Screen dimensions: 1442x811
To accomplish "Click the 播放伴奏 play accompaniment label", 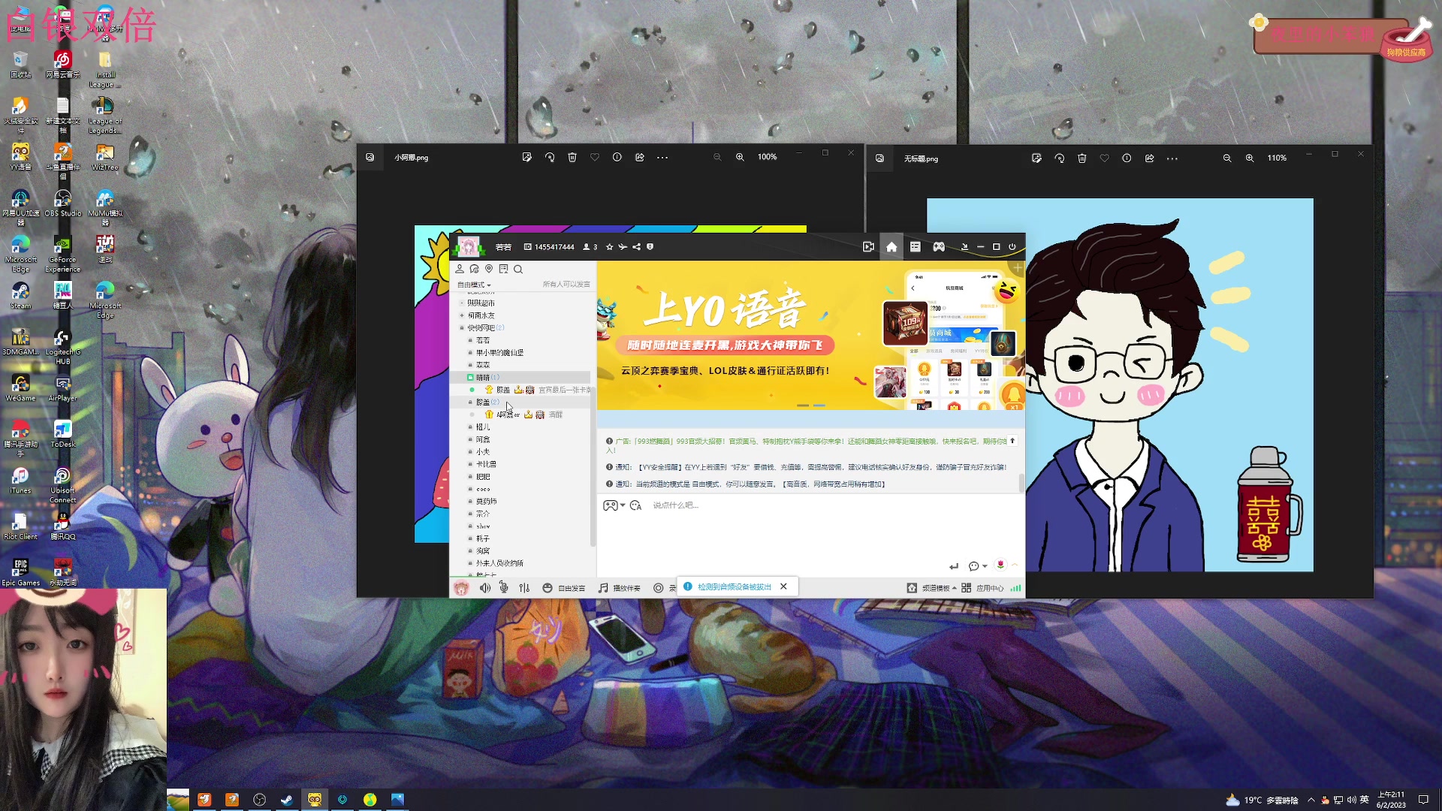I will coord(627,588).
